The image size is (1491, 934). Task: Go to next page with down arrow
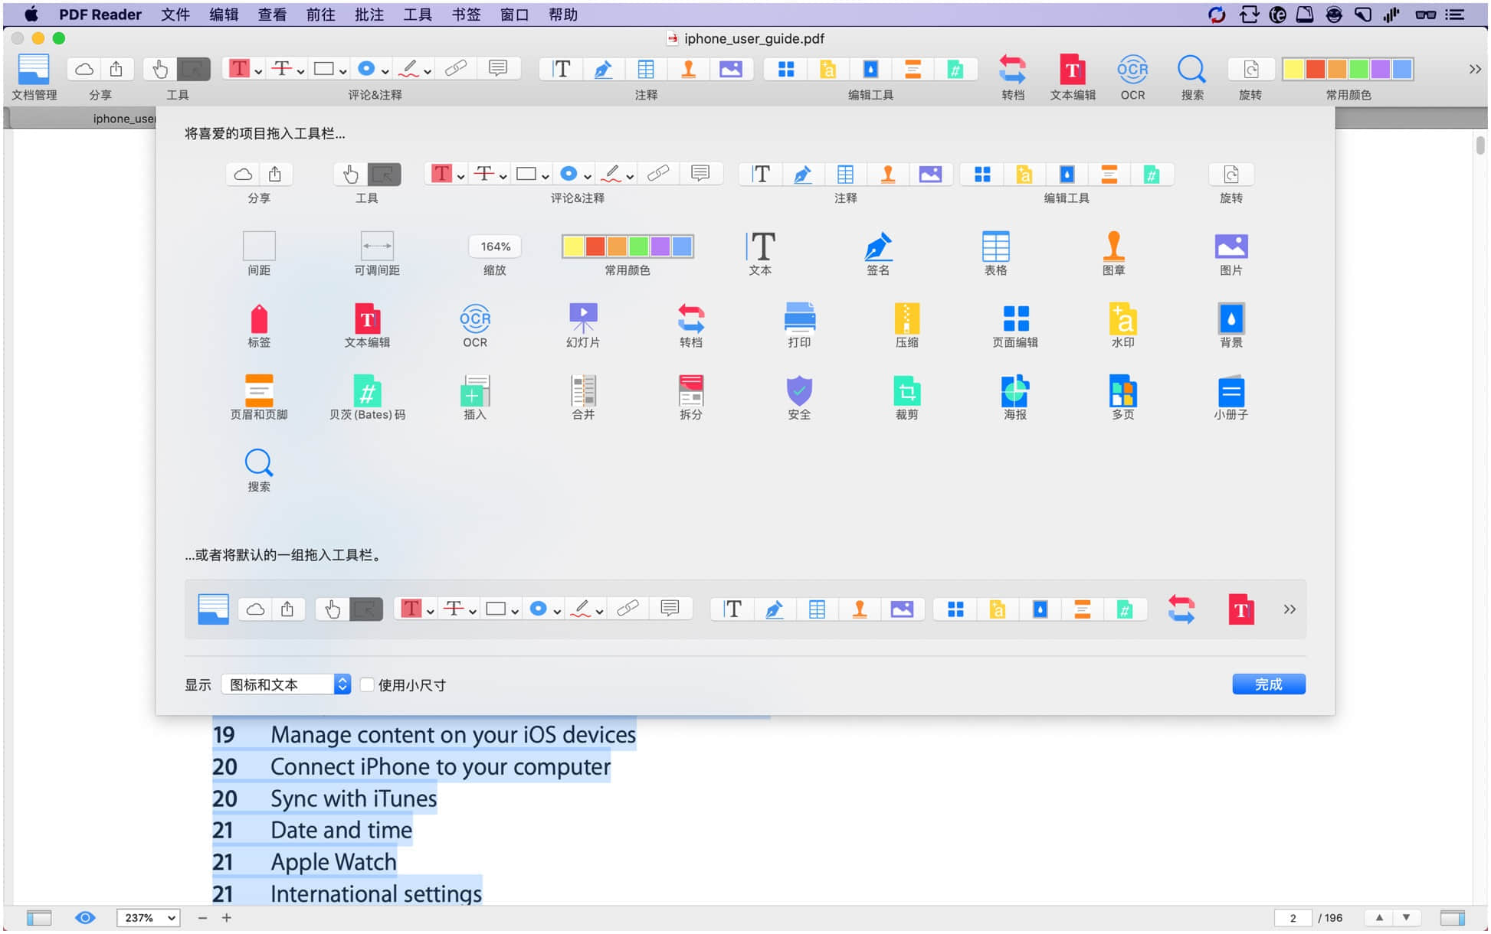(1406, 917)
